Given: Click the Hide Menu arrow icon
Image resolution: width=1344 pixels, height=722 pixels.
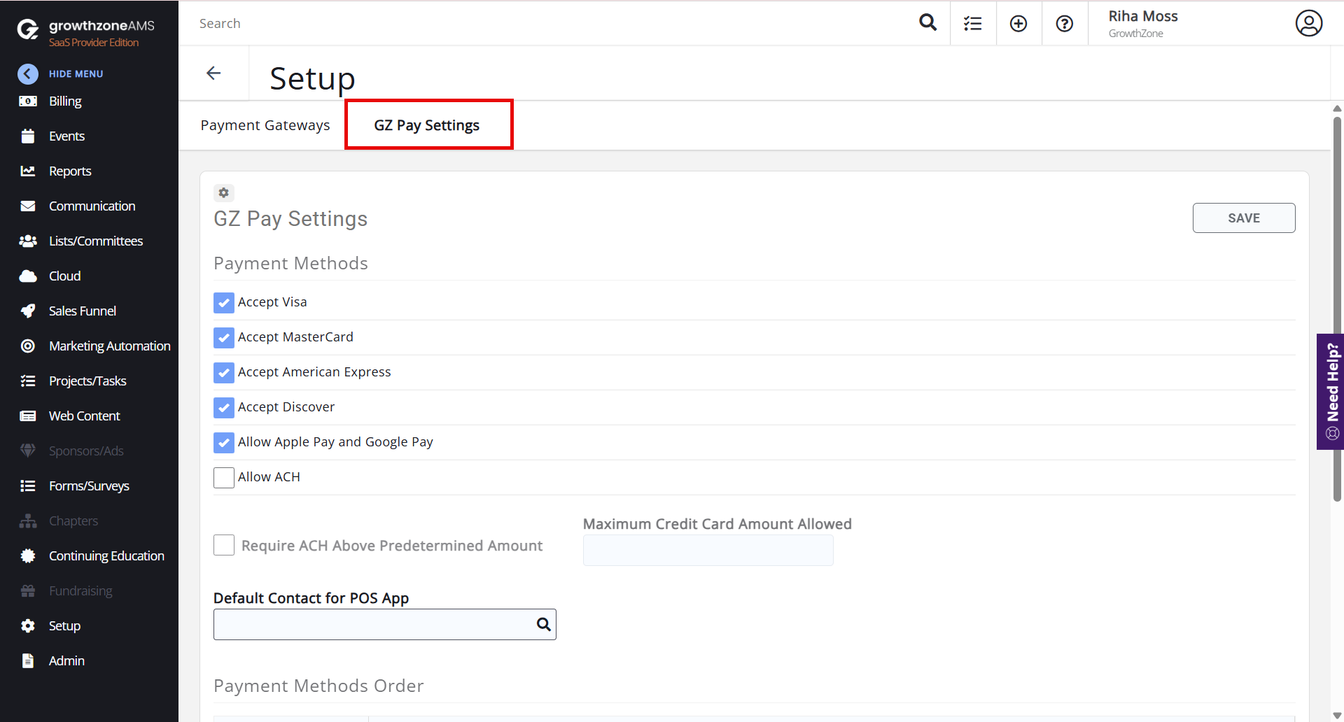Looking at the screenshot, I should [28, 73].
